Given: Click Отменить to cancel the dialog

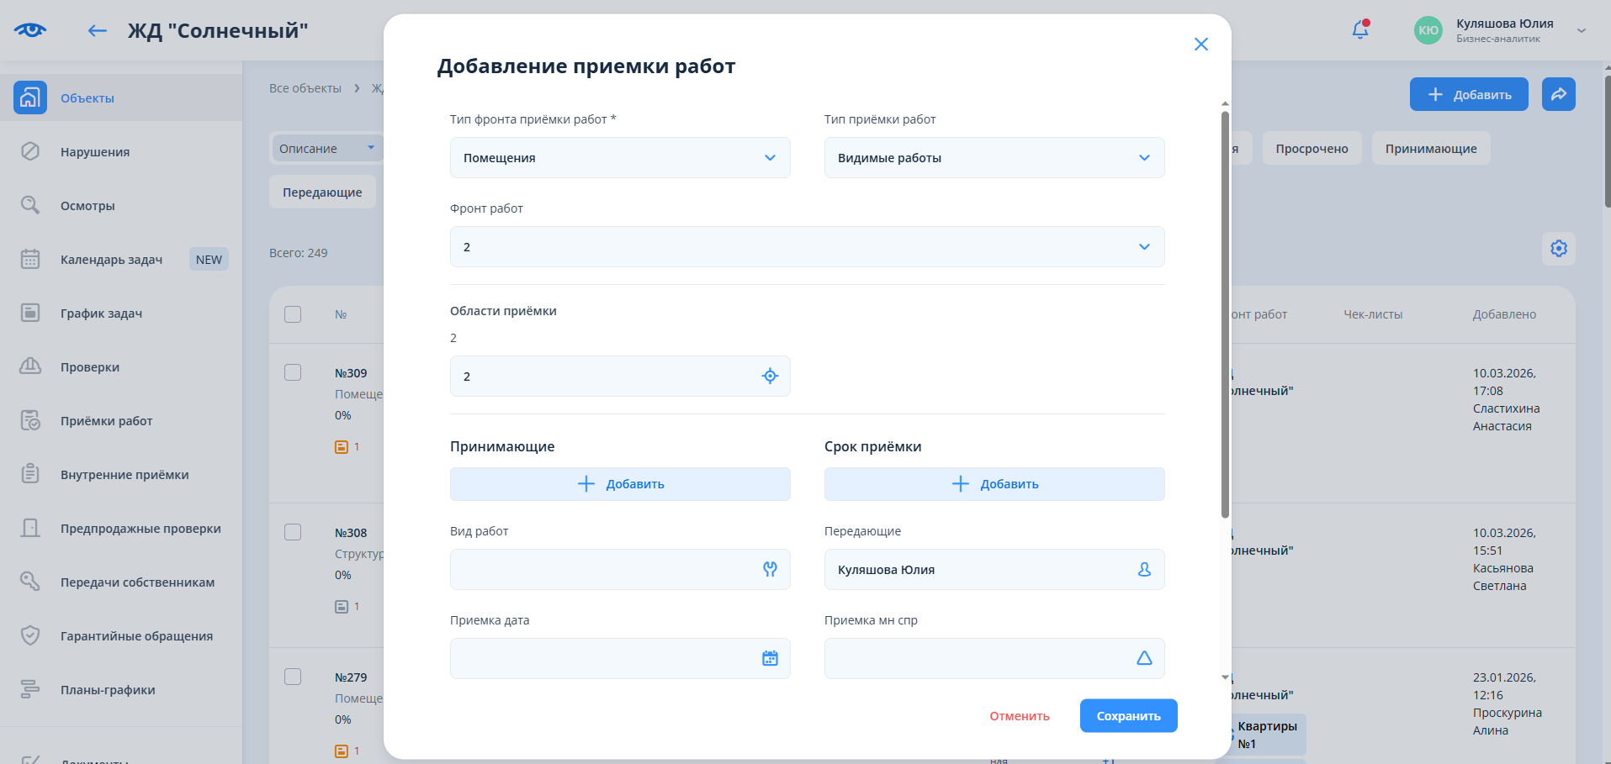Looking at the screenshot, I should pyautogui.click(x=1019, y=716).
